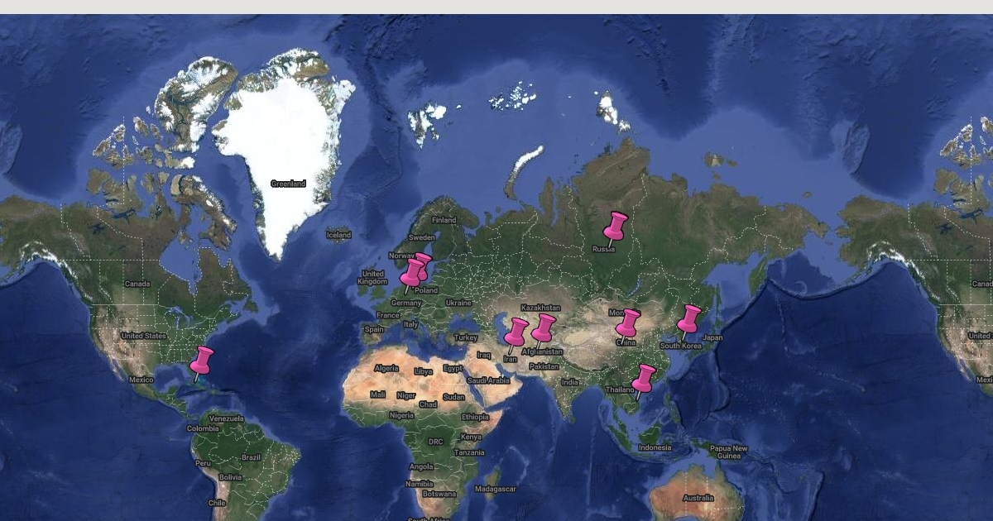This screenshot has width=993, height=521.
Task: Click the Peru country label
Action: pos(204,463)
